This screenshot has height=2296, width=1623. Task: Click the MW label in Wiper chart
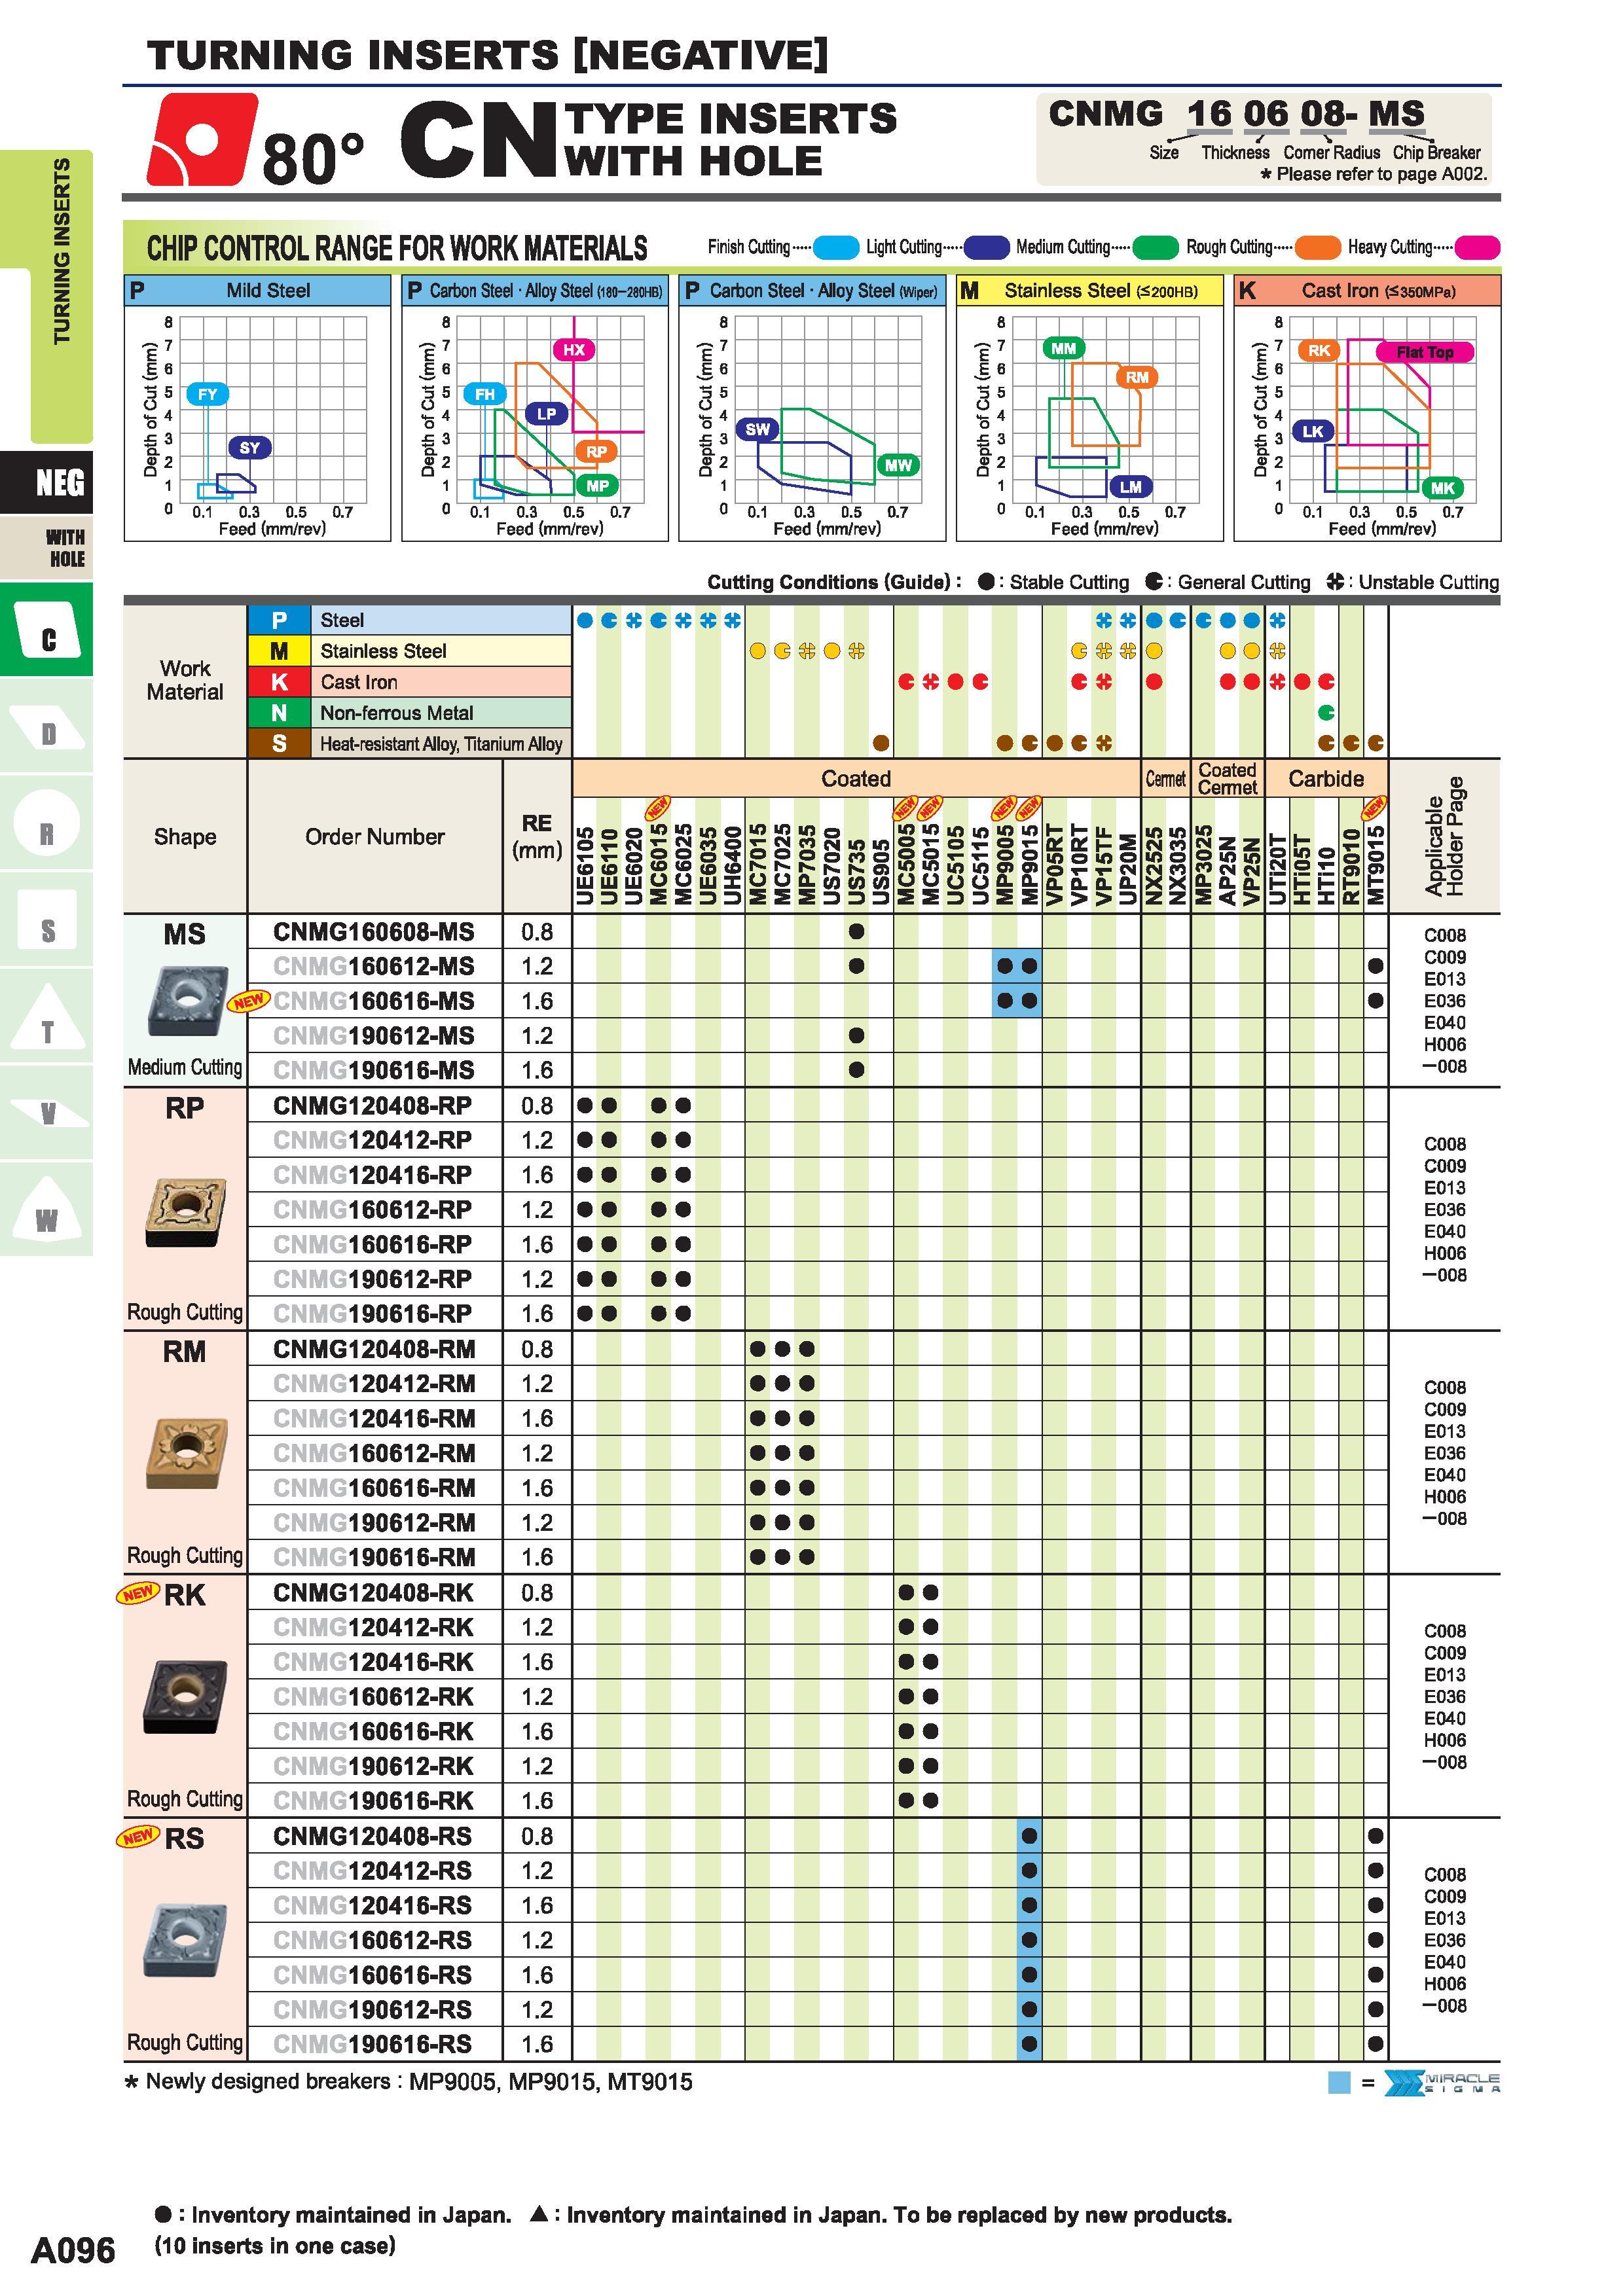coord(898,465)
